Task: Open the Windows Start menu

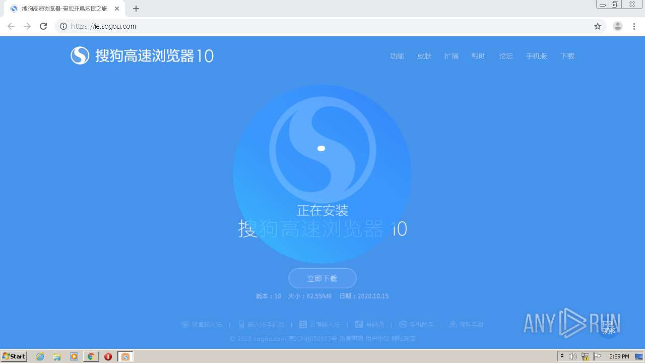Action: pos(14,356)
